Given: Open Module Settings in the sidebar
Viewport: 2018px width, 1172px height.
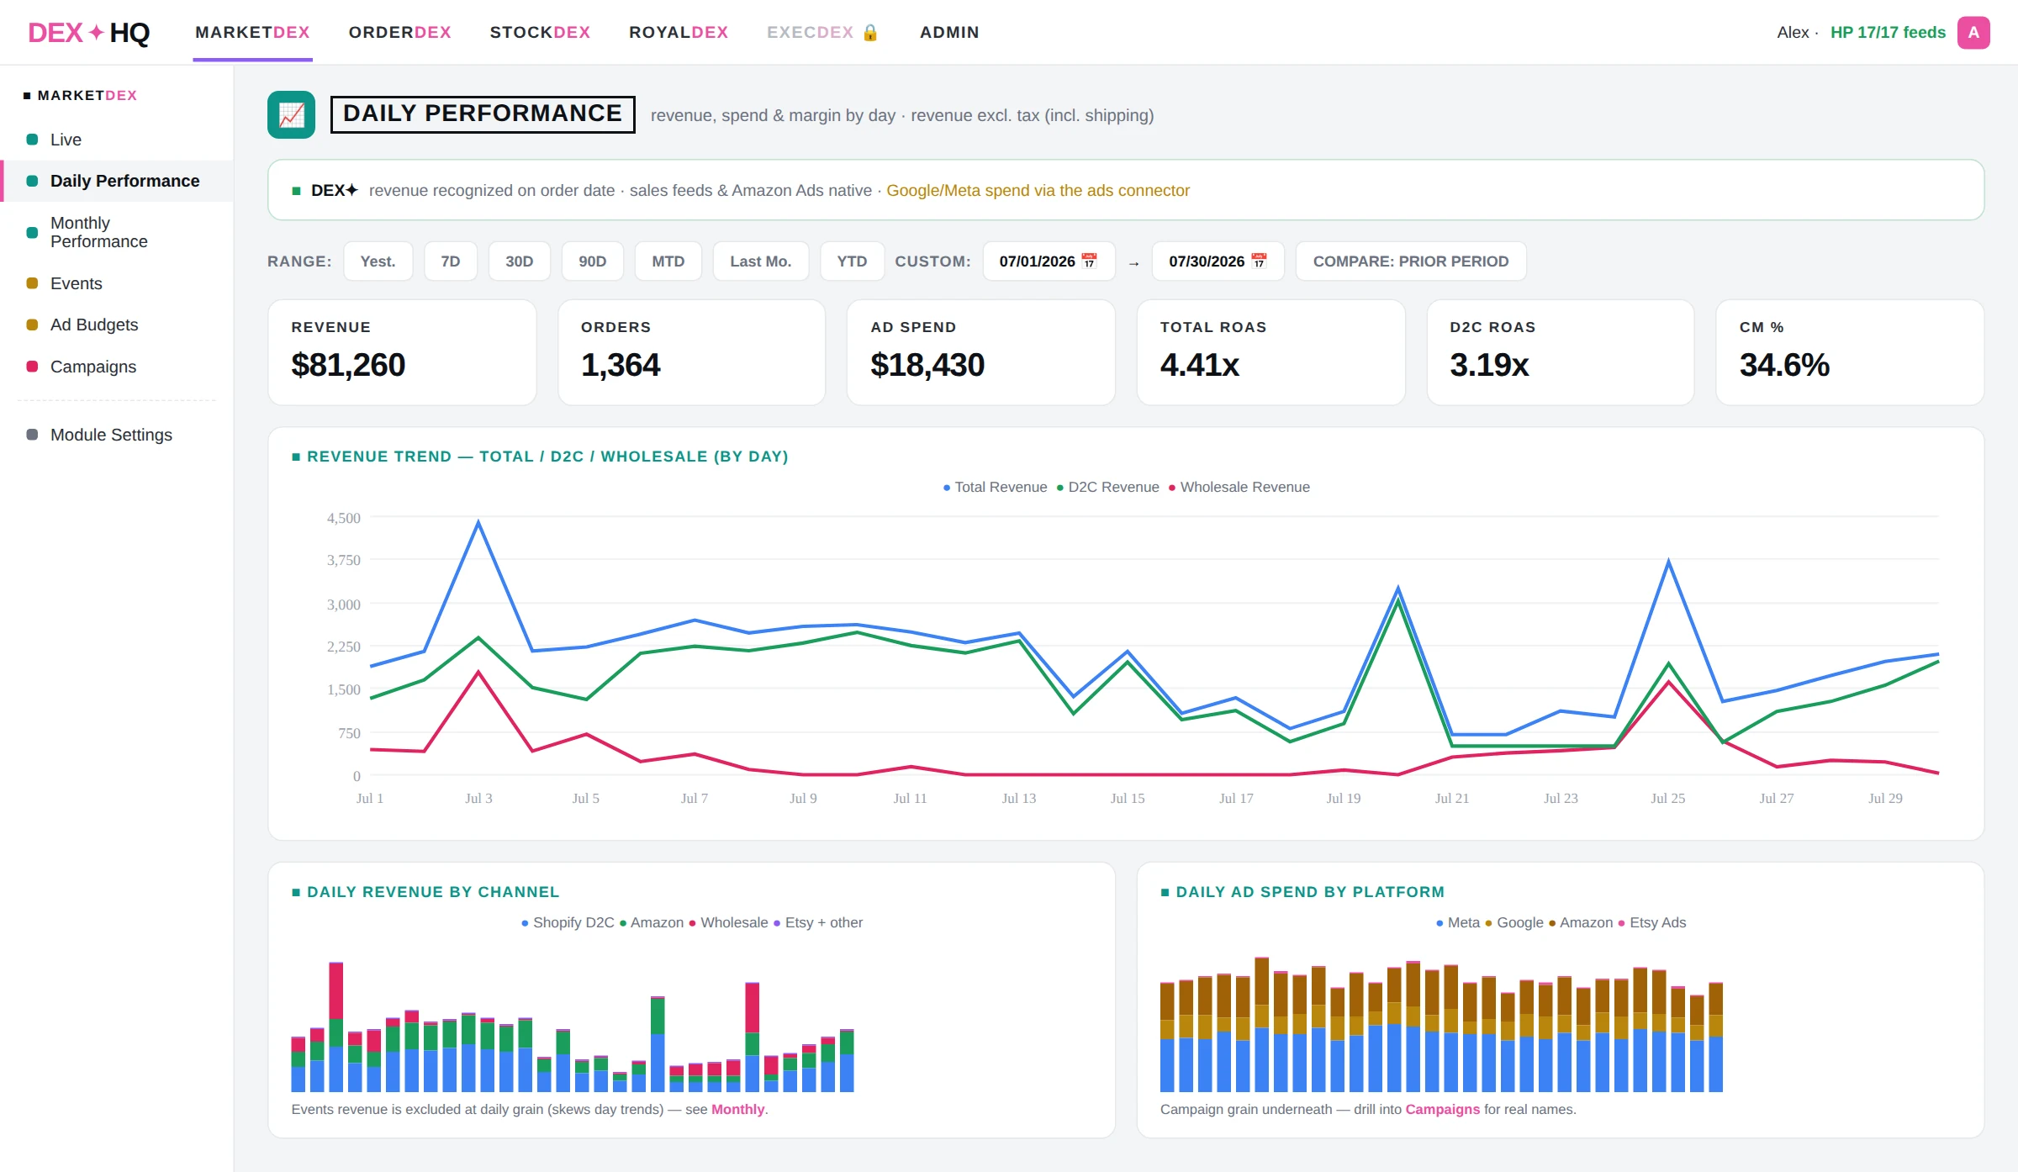Looking at the screenshot, I should point(117,435).
